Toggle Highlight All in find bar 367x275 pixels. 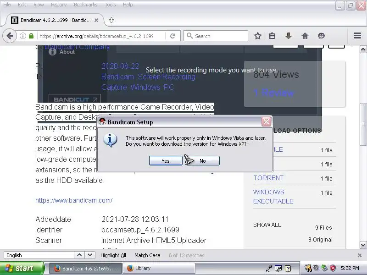click(x=113, y=255)
